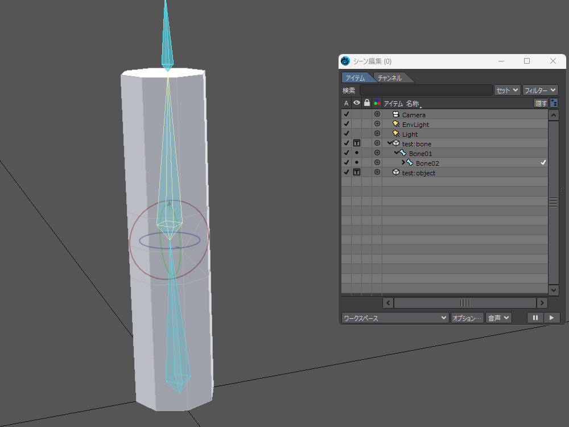
Task: Open the フィルター dropdown
Action: (x=540, y=90)
